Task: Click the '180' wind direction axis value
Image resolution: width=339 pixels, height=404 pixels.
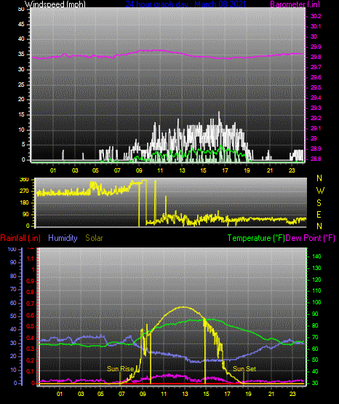Action: point(24,203)
